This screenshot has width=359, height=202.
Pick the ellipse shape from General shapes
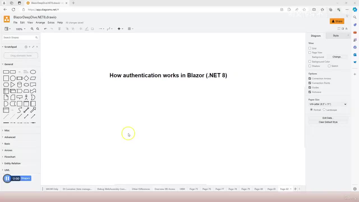tap(33, 72)
